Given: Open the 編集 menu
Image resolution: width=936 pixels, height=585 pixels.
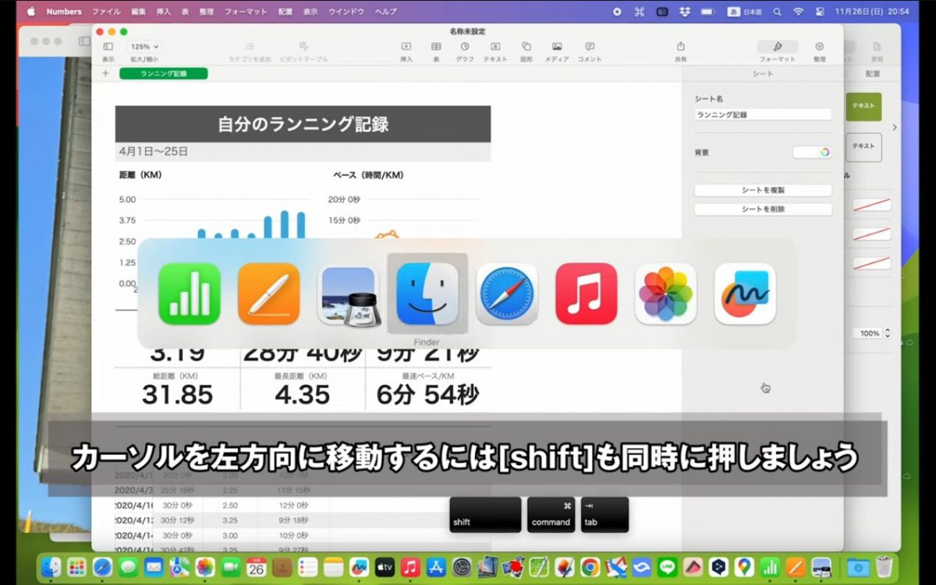Looking at the screenshot, I should [x=139, y=12].
